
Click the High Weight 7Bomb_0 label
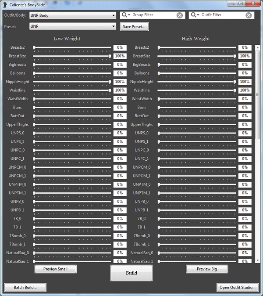tap(142, 236)
